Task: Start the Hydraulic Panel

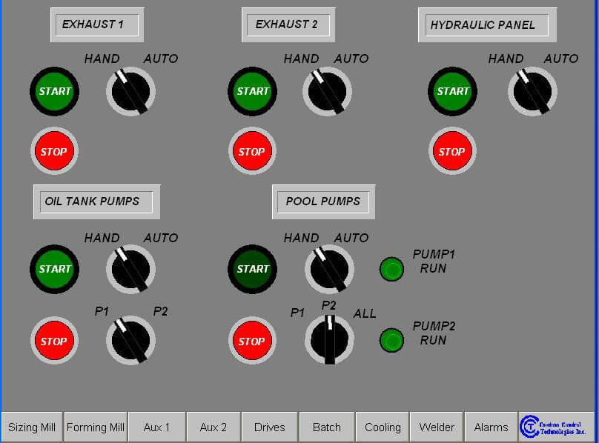Action: 452,91
